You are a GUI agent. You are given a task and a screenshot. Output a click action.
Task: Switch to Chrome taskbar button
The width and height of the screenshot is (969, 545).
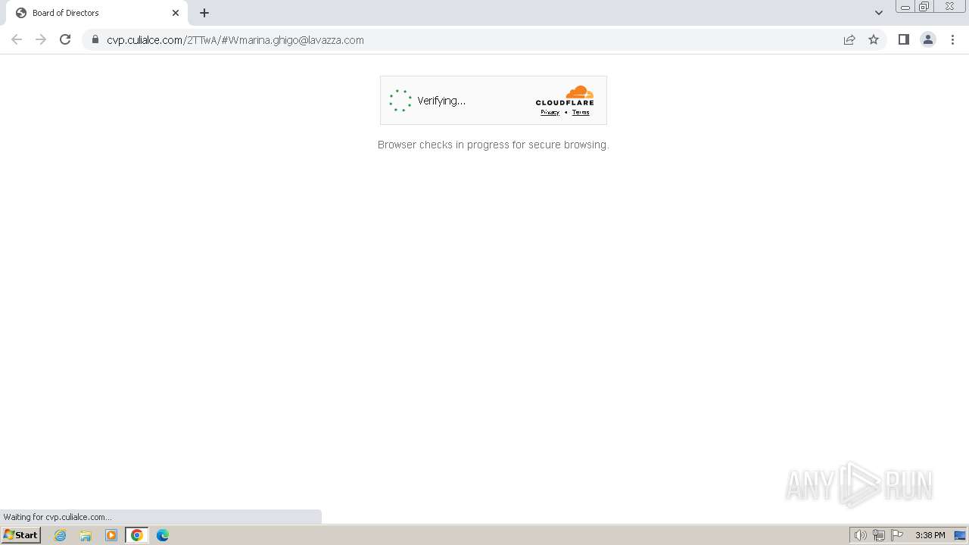pyautogui.click(x=137, y=535)
